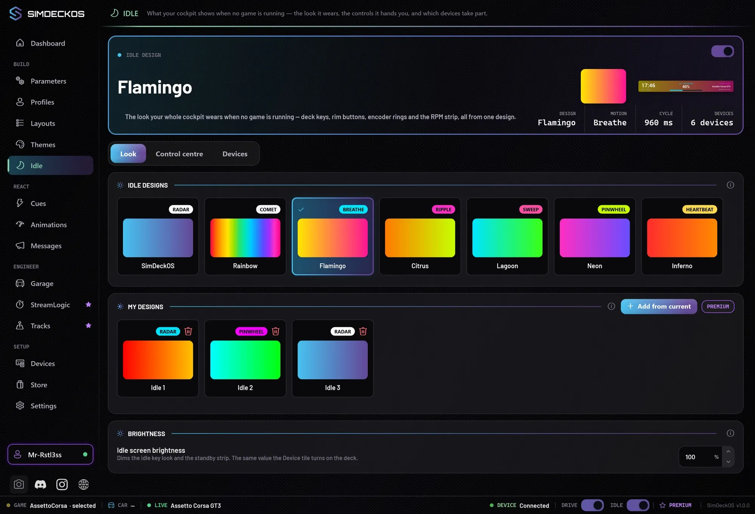Increase idle screen brightness with up arrow
This screenshot has width=755, height=514.
click(728, 452)
